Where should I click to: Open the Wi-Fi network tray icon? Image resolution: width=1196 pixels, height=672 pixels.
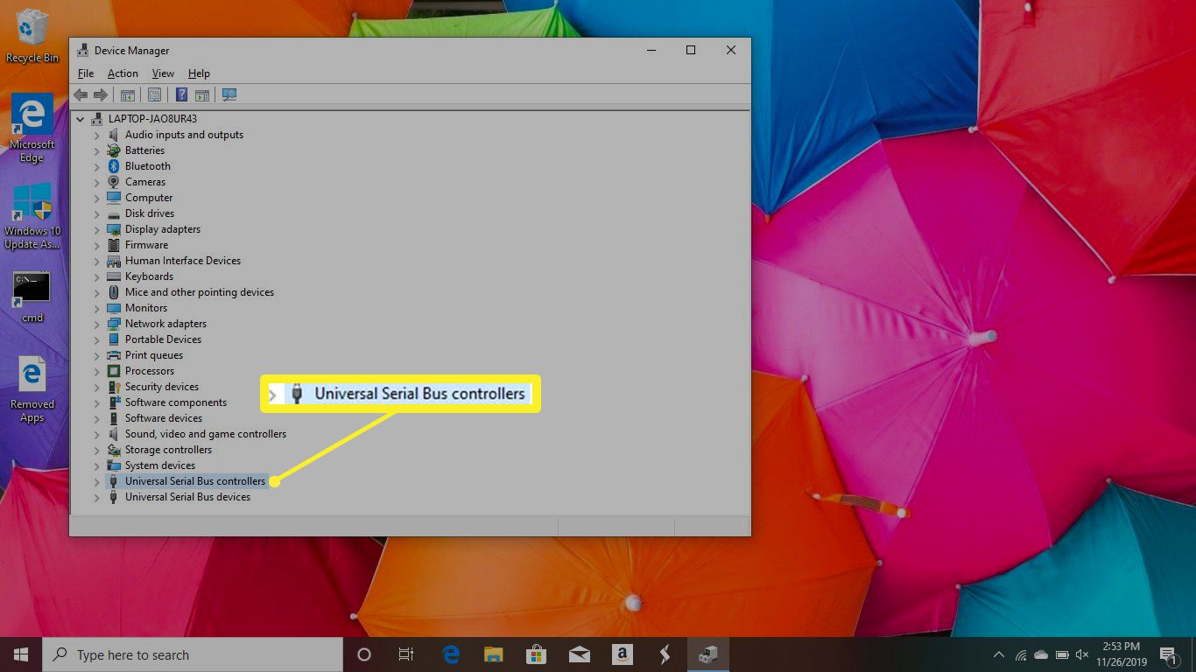[1020, 654]
